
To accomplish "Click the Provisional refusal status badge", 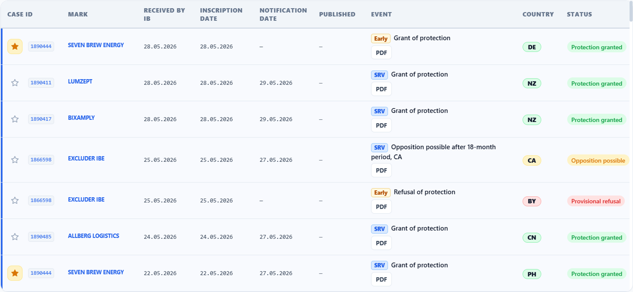I will point(596,201).
